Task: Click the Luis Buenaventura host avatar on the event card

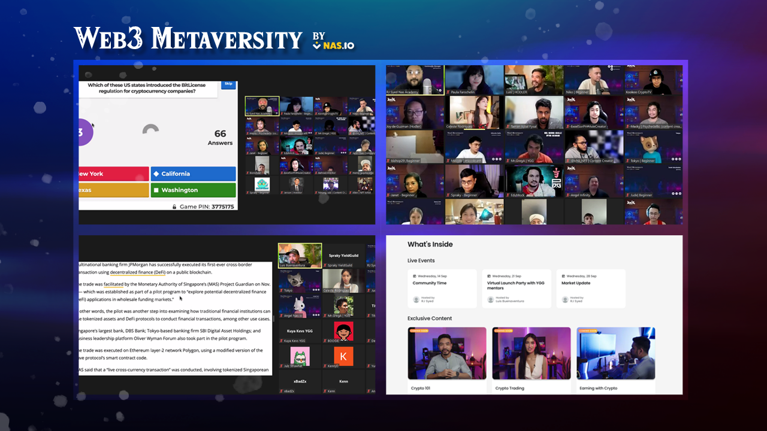Action: (x=491, y=299)
